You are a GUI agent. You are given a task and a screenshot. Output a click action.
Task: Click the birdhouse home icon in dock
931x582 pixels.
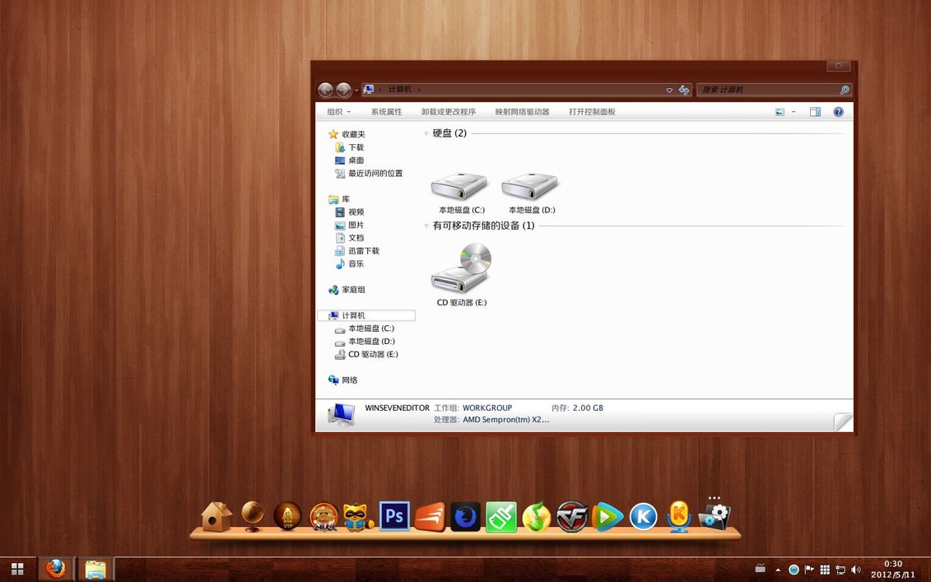216,517
